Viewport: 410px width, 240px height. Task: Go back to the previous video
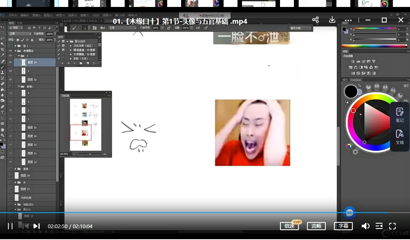coord(25,226)
